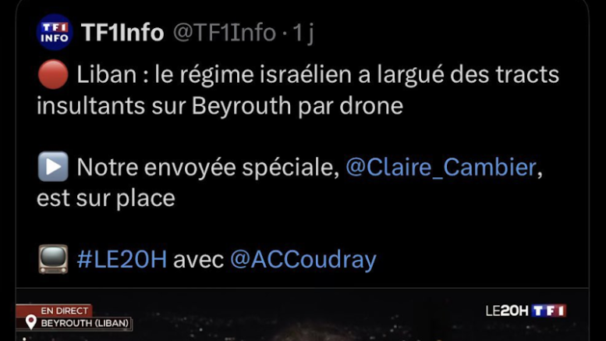Open the TF1Info display name link
Screen dimensions: 606x341
click(122, 33)
